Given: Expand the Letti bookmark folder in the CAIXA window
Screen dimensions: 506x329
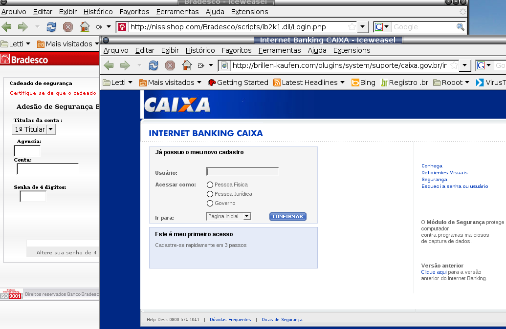Looking at the screenshot, I should pos(118,82).
